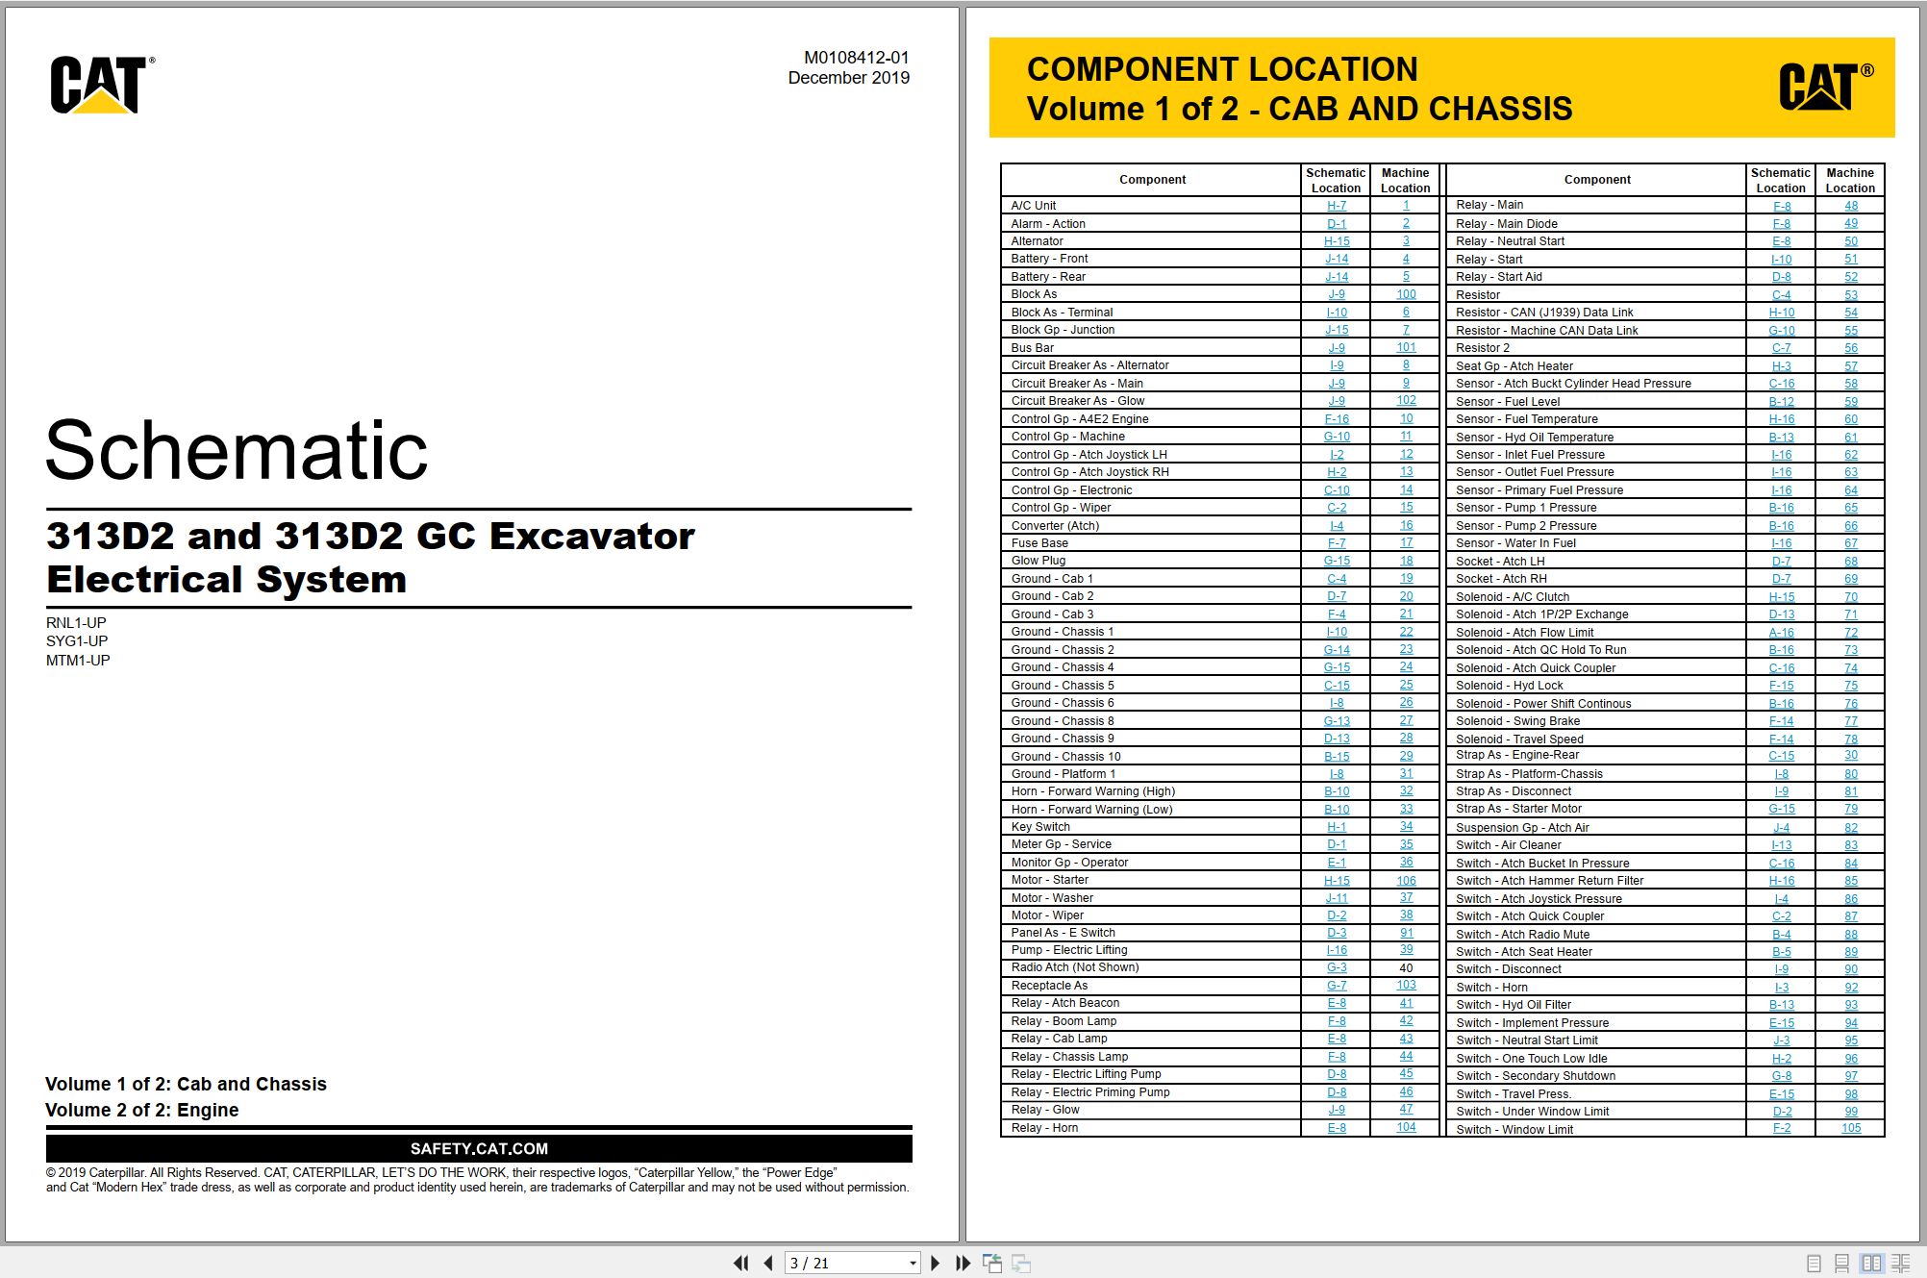This screenshot has width=1927, height=1278.
Task: Click schematic link J-15 for Block Gp - Junction
Action: [1336, 330]
